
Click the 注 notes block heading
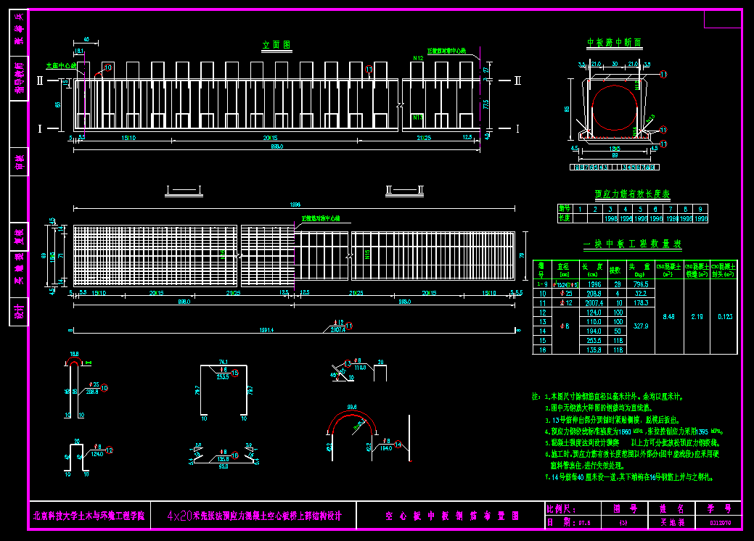pyautogui.click(x=536, y=397)
